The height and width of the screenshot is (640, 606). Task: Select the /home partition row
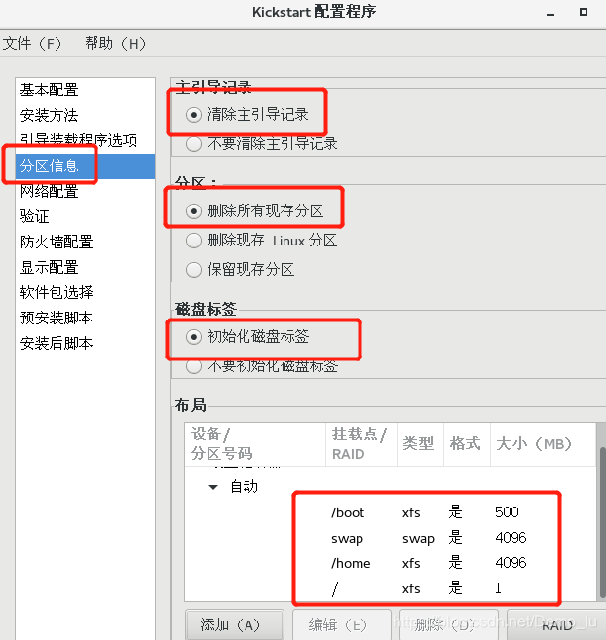click(391, 563)
